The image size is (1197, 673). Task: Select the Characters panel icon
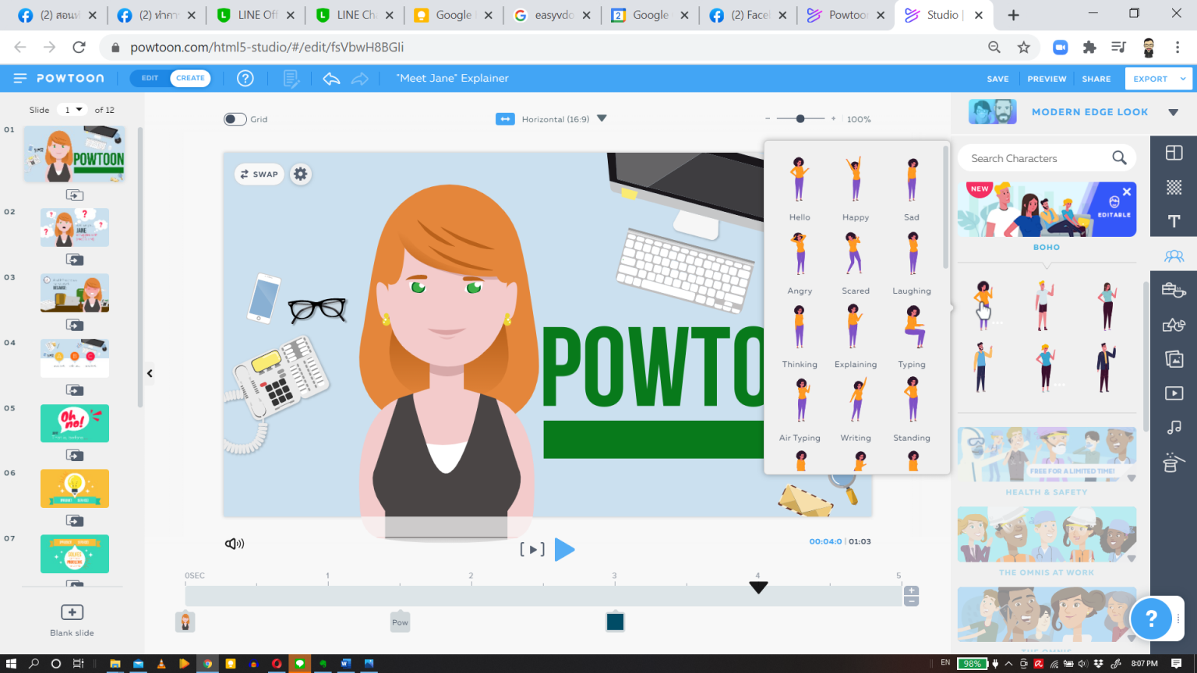coord(1174,255)
